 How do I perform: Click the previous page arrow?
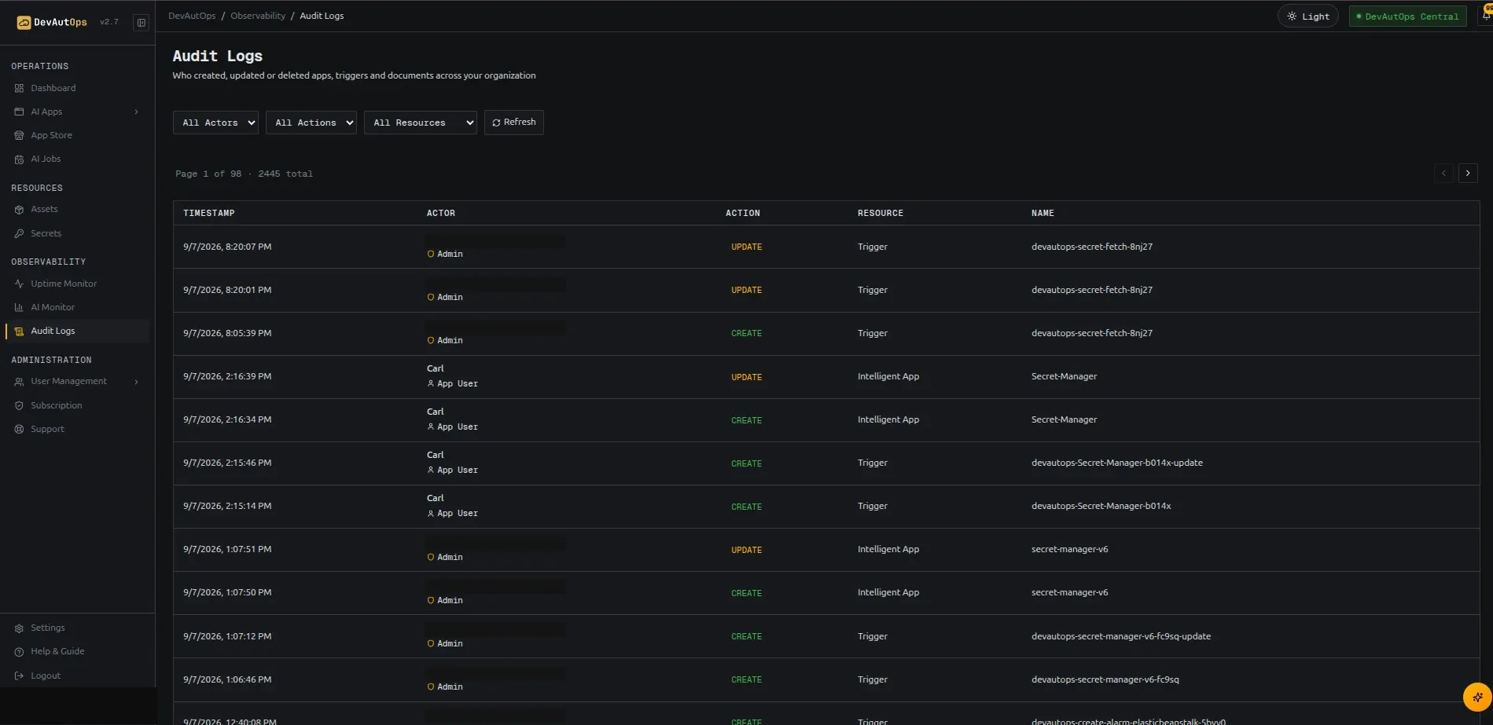[x=1443, y=174]
